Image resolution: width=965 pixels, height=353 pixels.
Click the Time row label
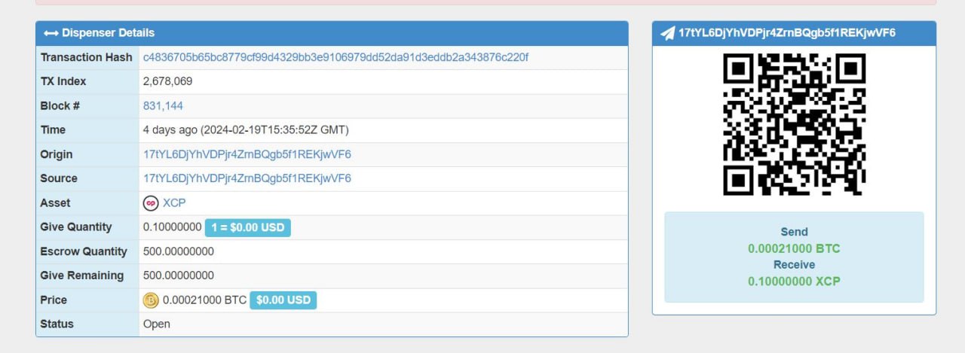tap(53, 130)
